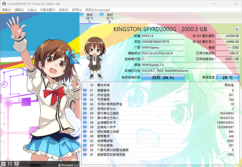This screenshot has width=242, height=167.
Task: Click the blue status icon of attribute 02
Action: 85,95
